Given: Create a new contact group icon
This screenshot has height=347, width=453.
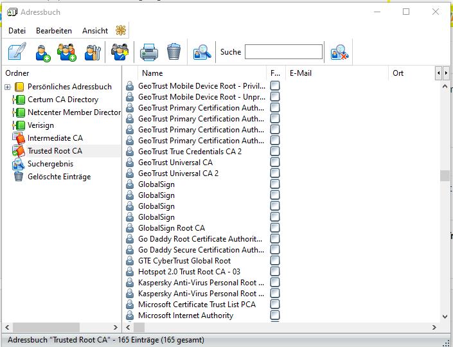Looking at the screenshot, I should tap(67, 52).
